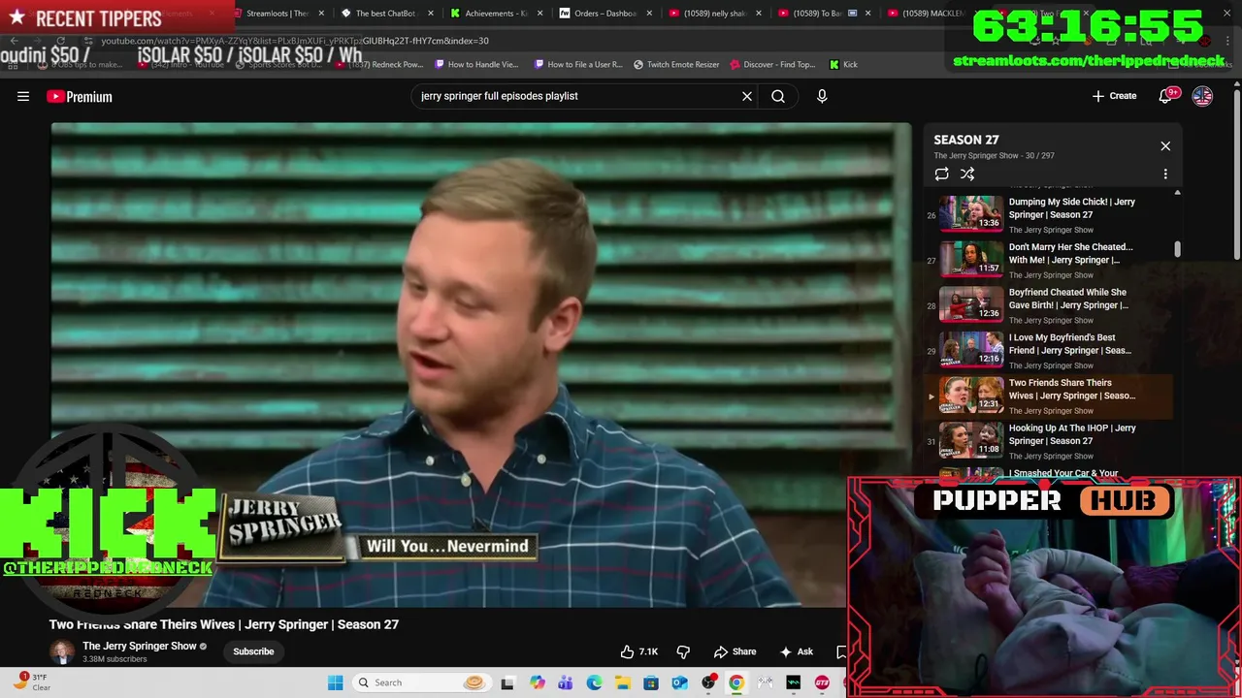This screenshot has height=698, width=1242.
Task: Close the Season 27 playlist panel
Action: point(1165,146)
